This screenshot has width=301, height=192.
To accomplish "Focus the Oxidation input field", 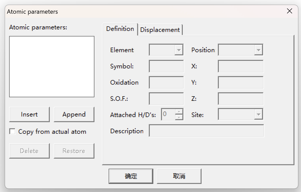I will (166, 83).
